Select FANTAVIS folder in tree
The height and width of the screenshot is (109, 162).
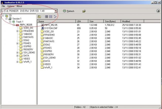point(28,37)
